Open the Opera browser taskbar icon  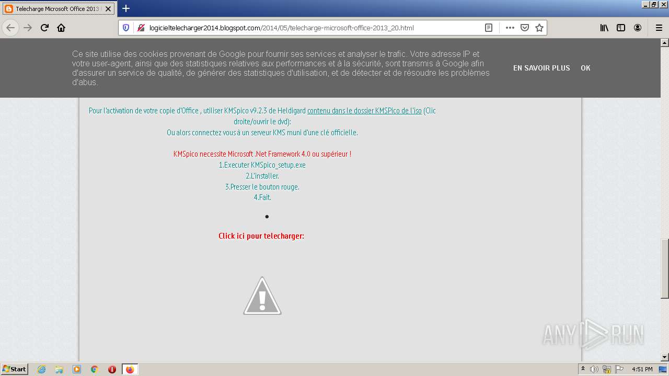point(112,369)
